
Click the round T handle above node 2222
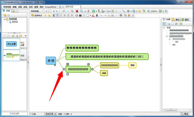tap(89, 64)
